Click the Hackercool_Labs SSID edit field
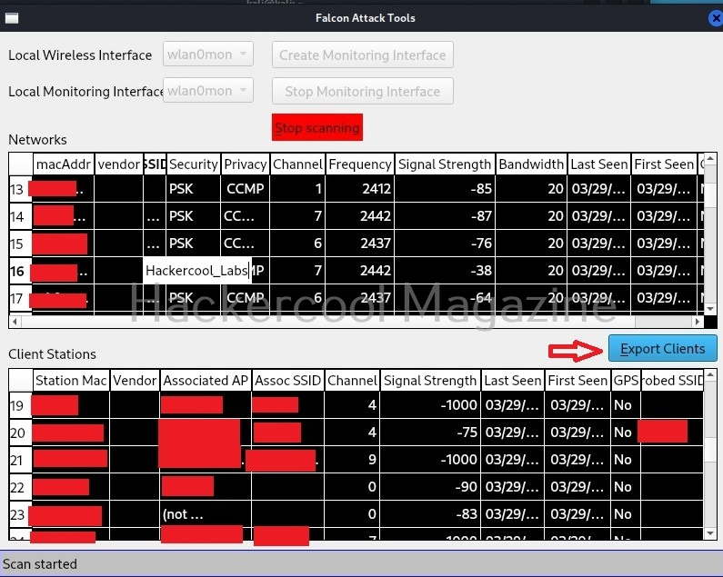This screenshot has width=723, height=577. (x=197, y=271)
